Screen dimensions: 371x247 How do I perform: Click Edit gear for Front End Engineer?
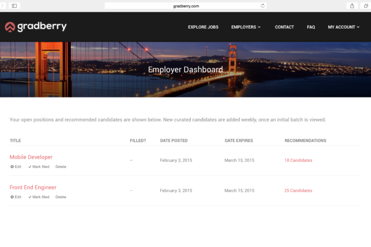point(15,197)
